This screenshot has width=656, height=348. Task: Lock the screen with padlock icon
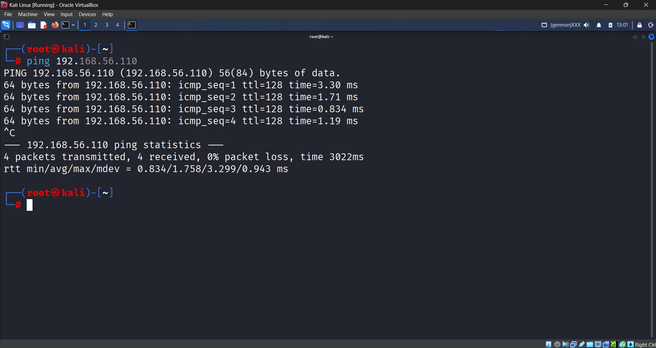point(639,25)
